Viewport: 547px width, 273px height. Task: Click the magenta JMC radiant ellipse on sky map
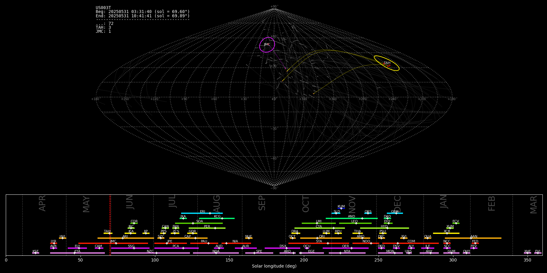pos(267,45)
